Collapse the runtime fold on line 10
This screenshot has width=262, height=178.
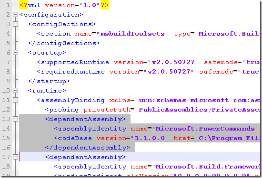coord(15,90)
